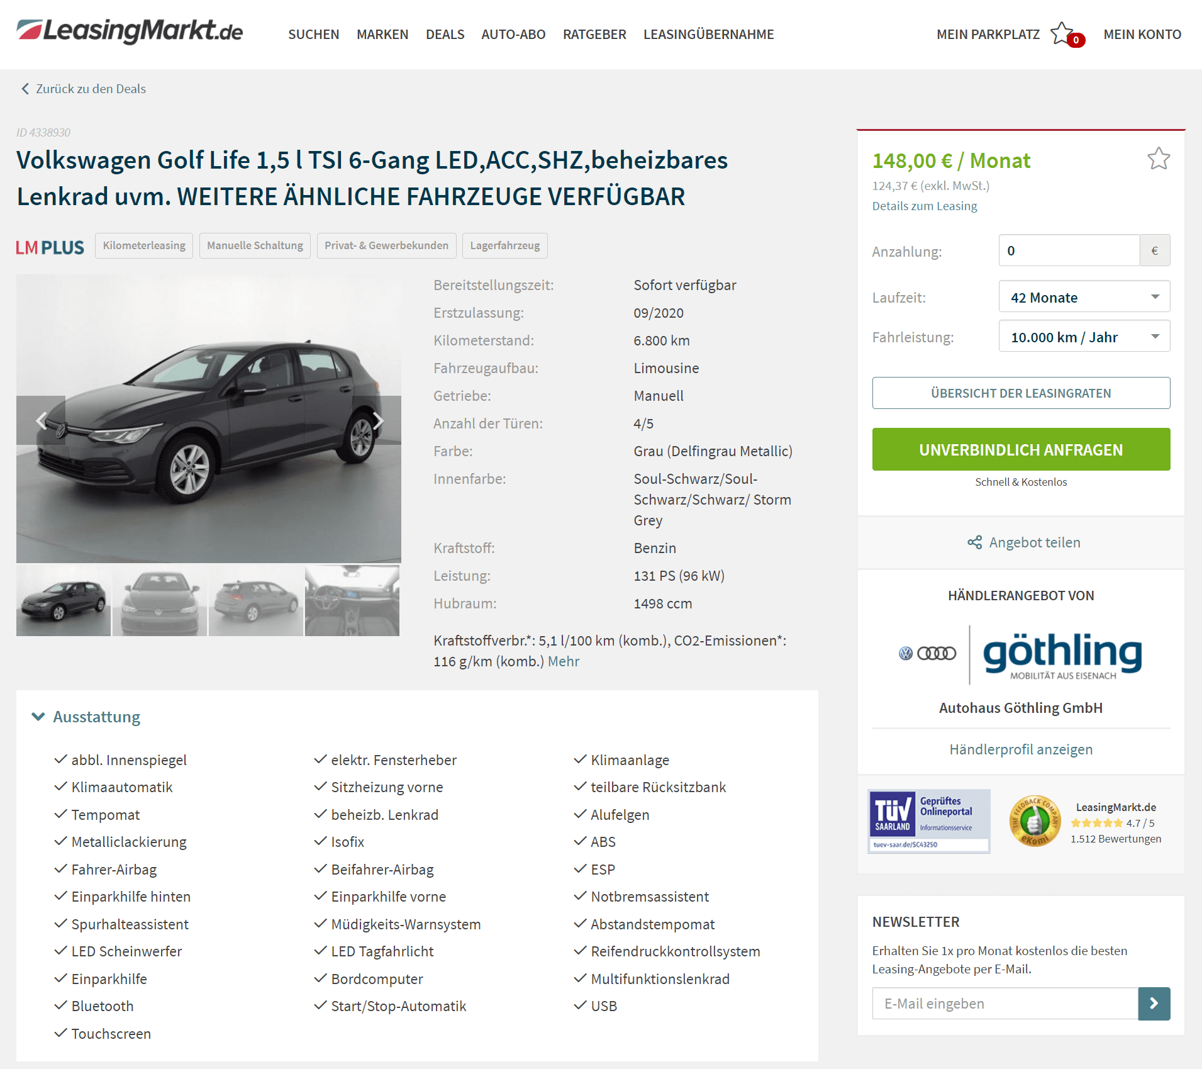Show previous car photo with left arrow
This screenshot has height=1069, width=1202.
coord(41,420)
